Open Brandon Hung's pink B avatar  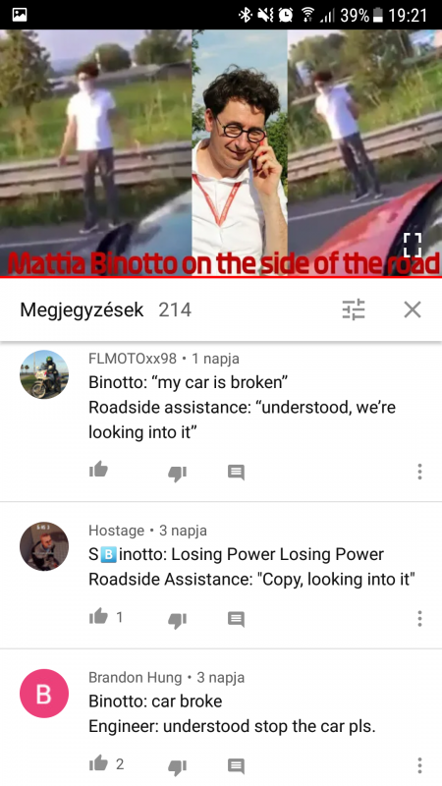[x=44, y=694]
